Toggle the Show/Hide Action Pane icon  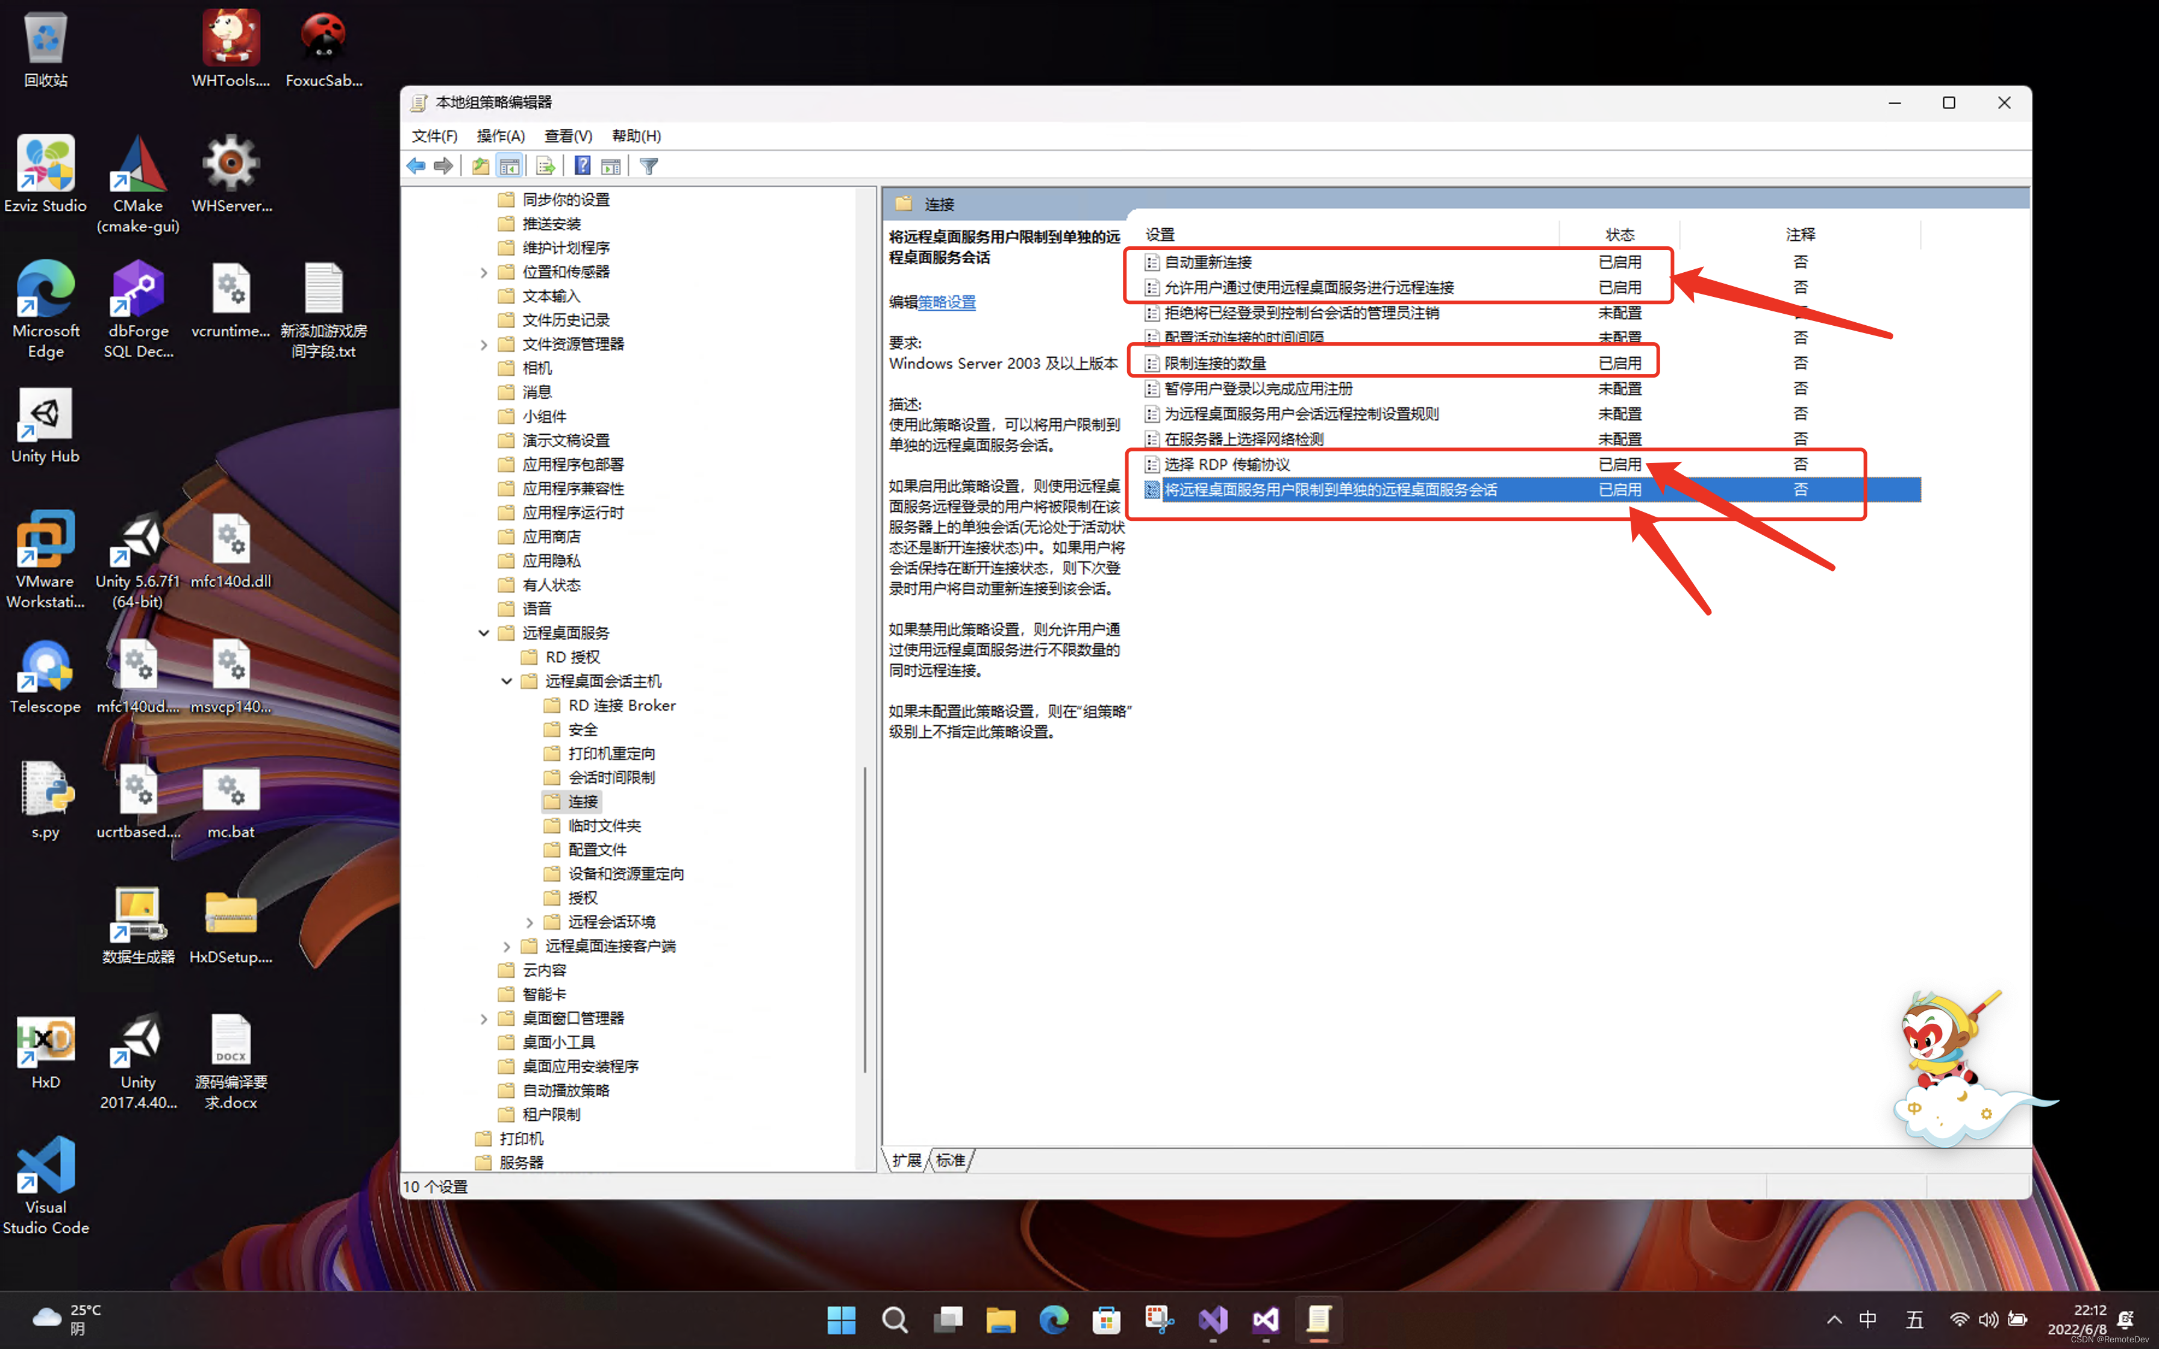[611, 166]
